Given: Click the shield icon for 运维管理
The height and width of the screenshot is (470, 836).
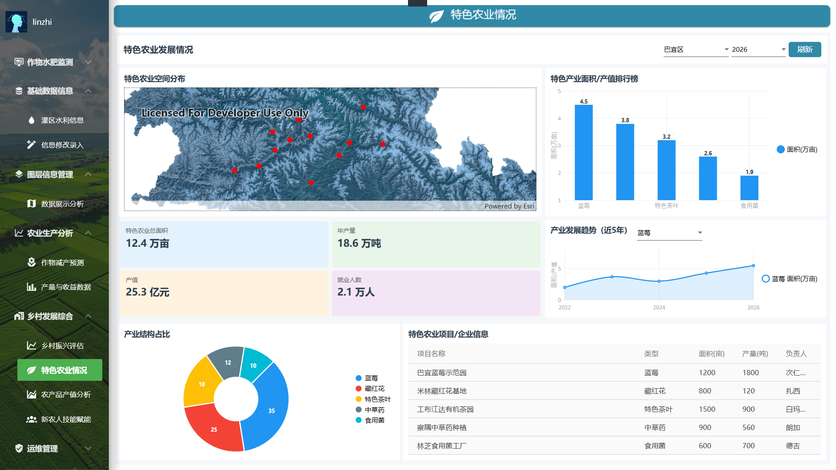Looking at the screenshot, I should pyautogui.click(x=19, y=448).
